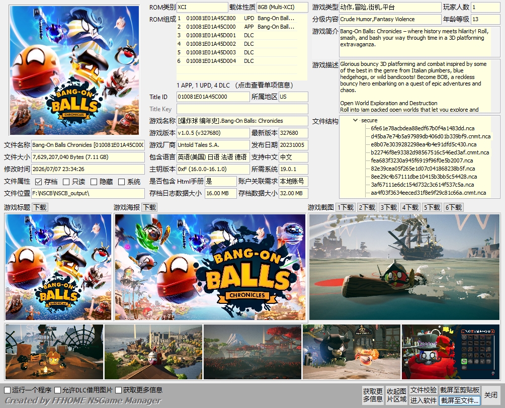This screenshot has width=505, height=408.
Task: Click the ROM类别 field showing XCI
Action: tap(202, 7)
